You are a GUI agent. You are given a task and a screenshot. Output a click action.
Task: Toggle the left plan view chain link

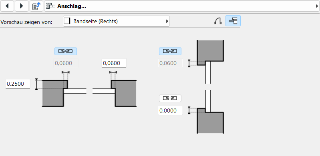66,51
